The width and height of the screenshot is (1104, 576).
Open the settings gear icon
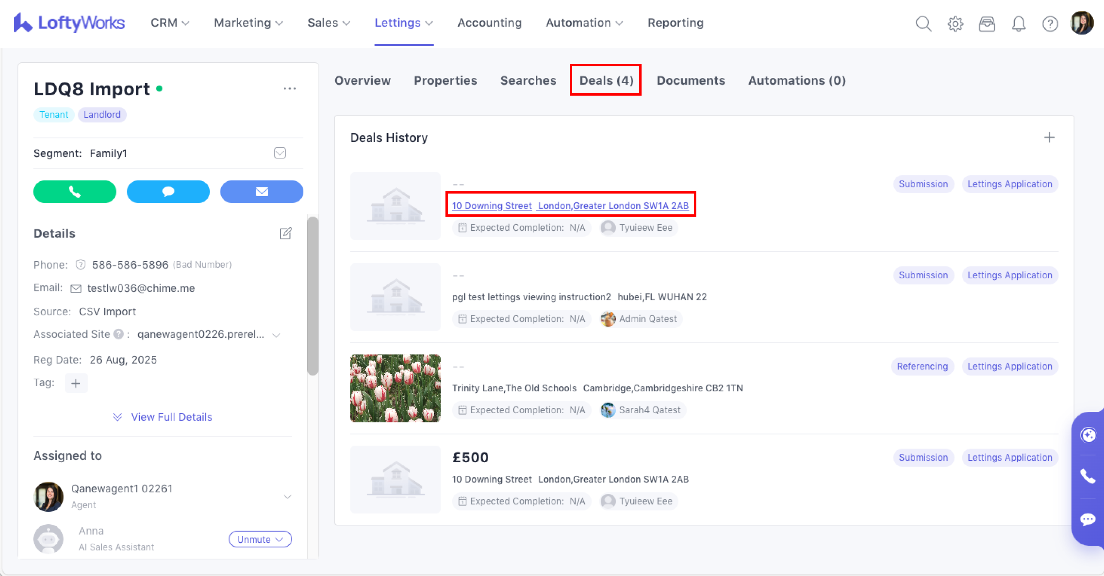(x=955, y=24)
